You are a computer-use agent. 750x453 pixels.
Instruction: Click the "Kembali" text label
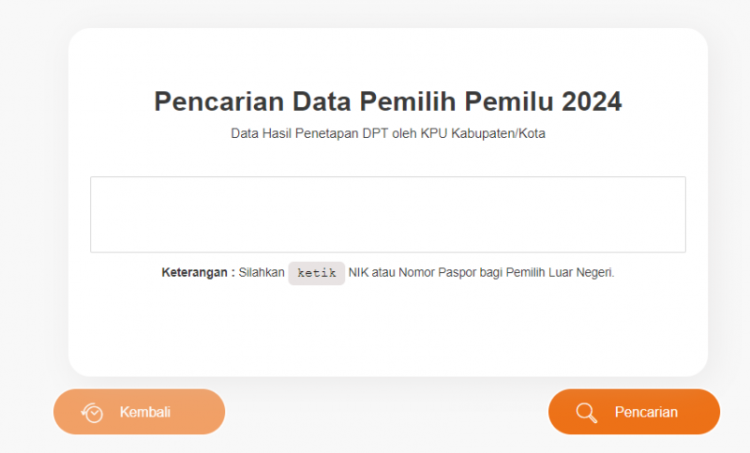(x=145, y=413)
